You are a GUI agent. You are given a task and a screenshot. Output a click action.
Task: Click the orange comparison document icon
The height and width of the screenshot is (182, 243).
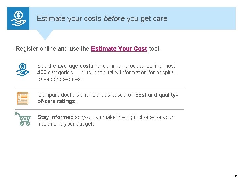click(x=23, y=98)
